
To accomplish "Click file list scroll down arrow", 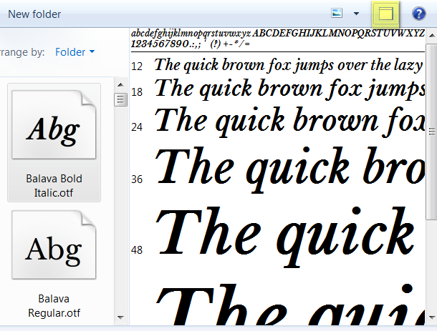I will pyautogui.click(x=120, y=317).
